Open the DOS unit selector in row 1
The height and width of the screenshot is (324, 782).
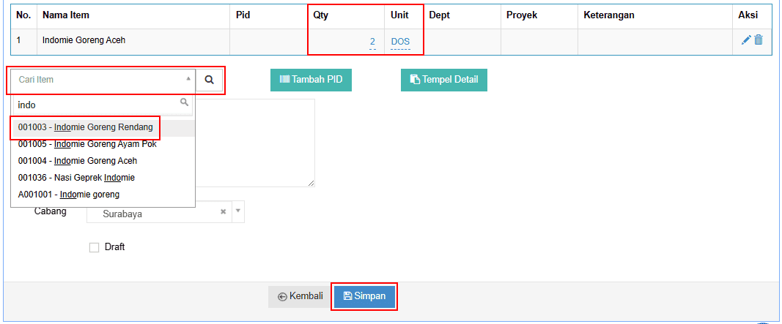click(400, 42)
